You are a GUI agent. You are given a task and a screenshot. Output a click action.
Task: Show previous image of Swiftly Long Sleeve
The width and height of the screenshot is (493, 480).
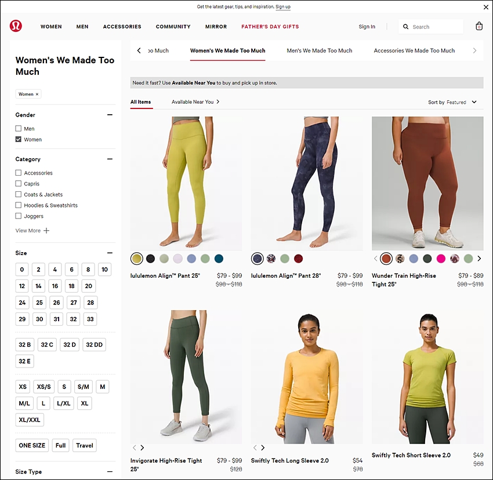tap(255, 448)
